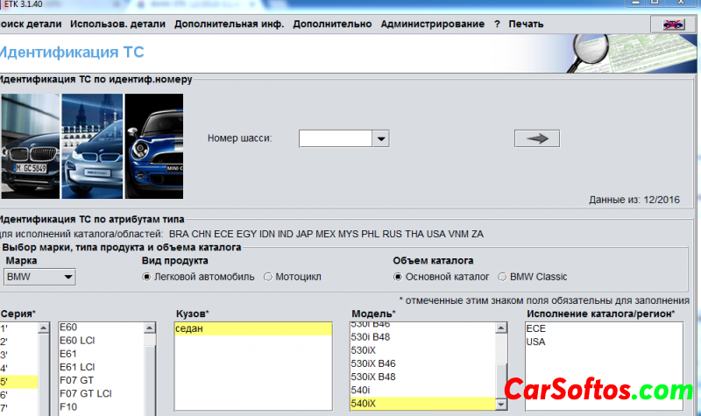
Task: Choose USA in the region list
Action: 535,342
